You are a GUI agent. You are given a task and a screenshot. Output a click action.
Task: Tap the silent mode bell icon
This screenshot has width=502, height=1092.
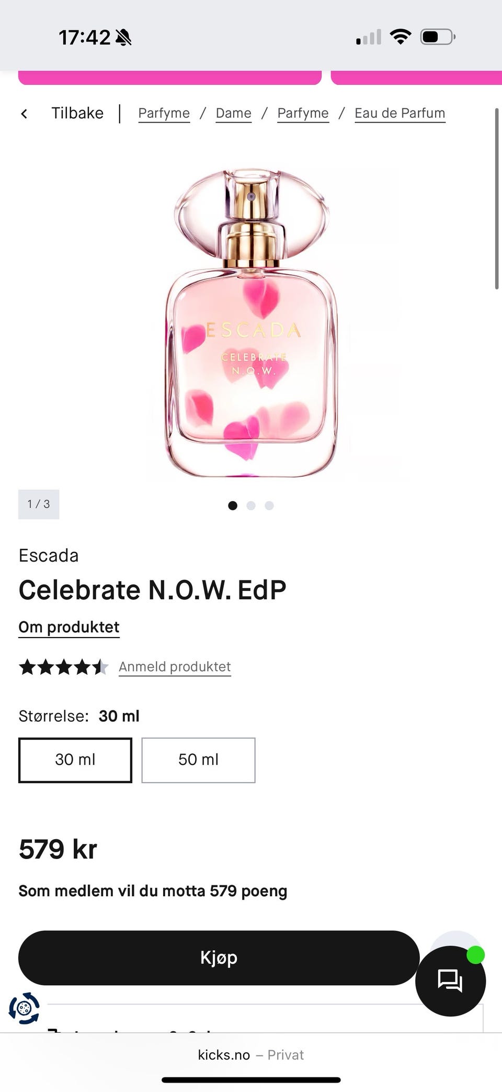(x=124, y=38)
